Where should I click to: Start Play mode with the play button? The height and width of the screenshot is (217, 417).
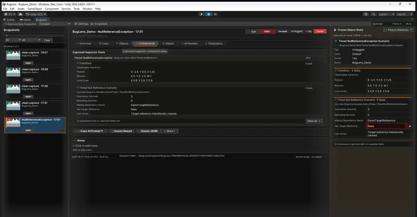pos(202,14)
